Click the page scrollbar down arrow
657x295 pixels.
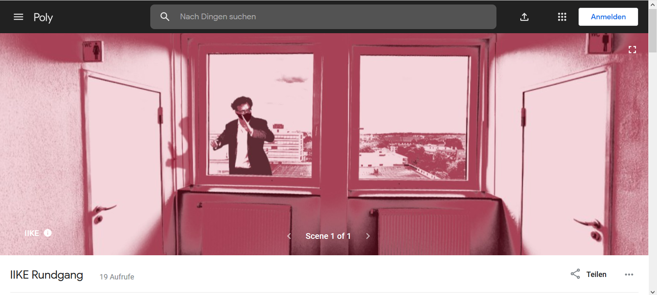pos(653,291)
